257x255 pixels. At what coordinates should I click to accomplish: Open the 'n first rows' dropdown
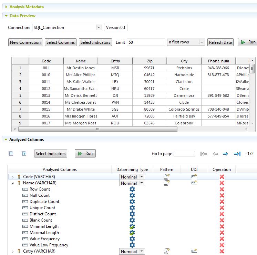tap(202, 42)
